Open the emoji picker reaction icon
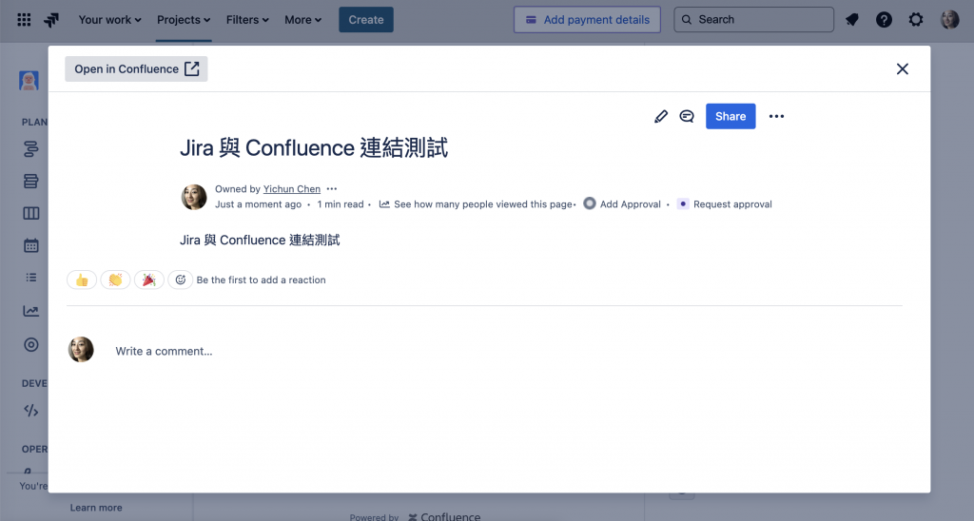Viewport: 974px width, 521px height. pyautogui.click(x=180, y=280)
